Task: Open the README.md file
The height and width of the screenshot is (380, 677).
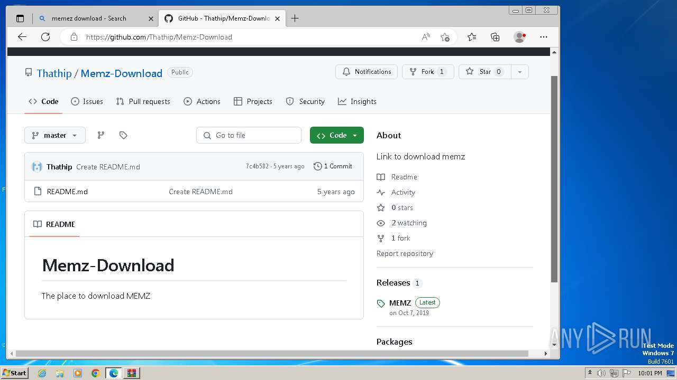Action: pyautogui.click(x=67, y=192)
